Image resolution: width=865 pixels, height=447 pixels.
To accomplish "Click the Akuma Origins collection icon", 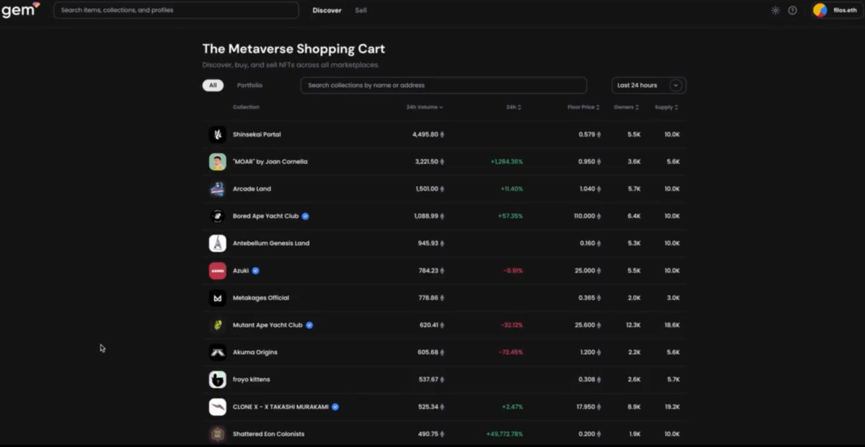I will pos(218,353).
